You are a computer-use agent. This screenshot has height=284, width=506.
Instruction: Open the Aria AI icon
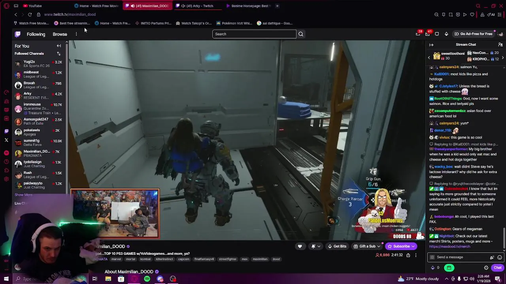(x=491, y=15)
